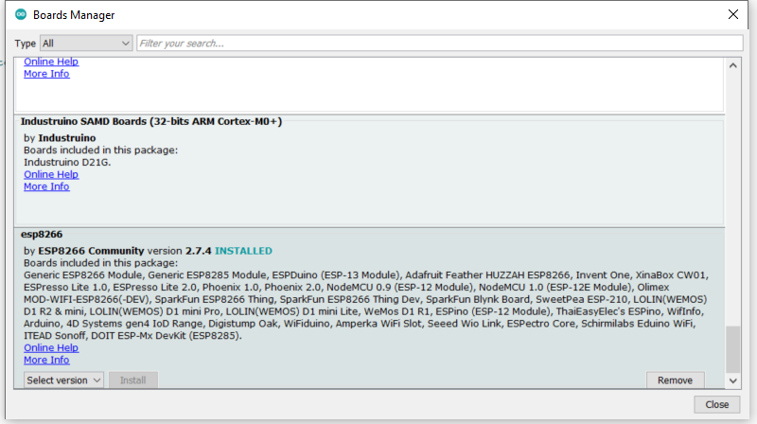The image size is (757, 424).
Task: Open Online Help for esp8266 package
Action: [51, 347]
